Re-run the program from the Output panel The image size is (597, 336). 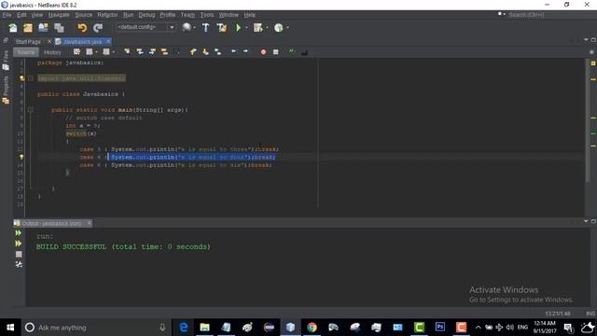[x=19, y=232]
